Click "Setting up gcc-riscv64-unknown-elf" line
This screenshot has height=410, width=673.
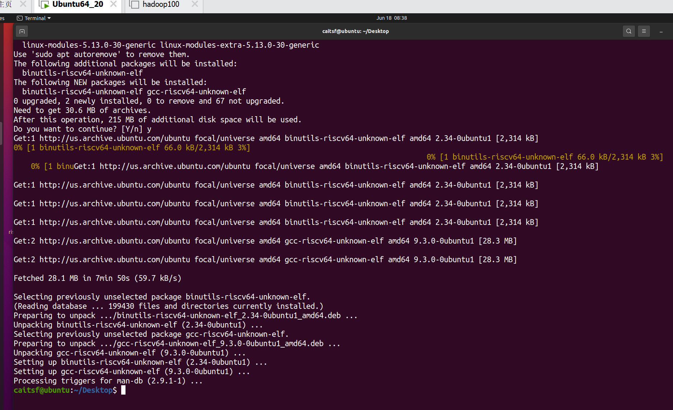[x=132, y=371]
